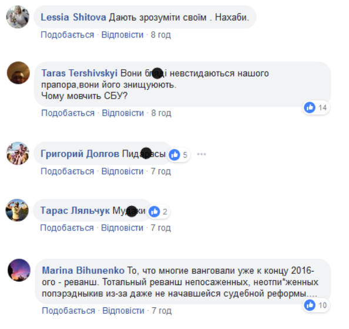Click like reaction icon with 10 likes
The height and width of the screenshot is (329, 349).
click(x=310, y=305)
